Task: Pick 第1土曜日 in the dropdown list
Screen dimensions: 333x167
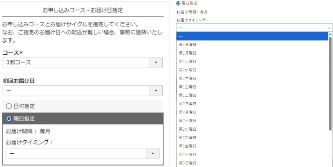Action: point(187,95)
